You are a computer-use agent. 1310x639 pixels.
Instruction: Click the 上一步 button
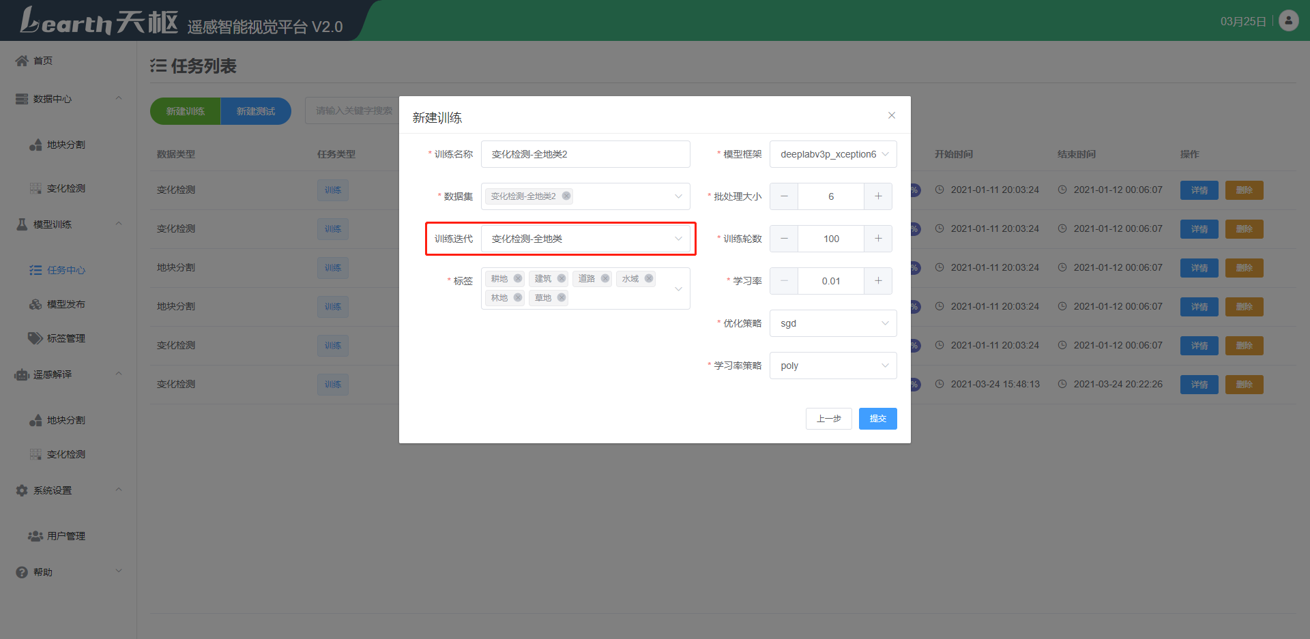coord(828,419)
